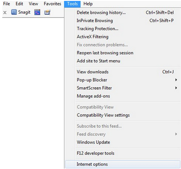Click the folder capture icon in toolbar
This screenshot has width=181, height=169.
47,12
